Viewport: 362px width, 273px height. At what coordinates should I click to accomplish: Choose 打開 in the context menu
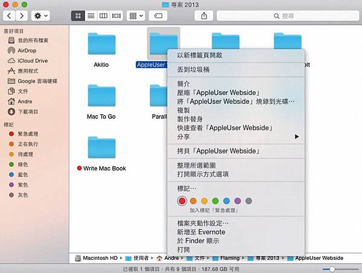coord(236,249)
